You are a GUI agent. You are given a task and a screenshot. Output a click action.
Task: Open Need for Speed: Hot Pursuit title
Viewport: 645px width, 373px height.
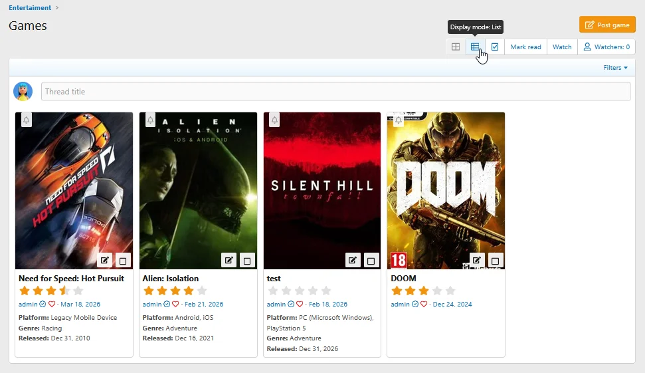coord(71,279)
